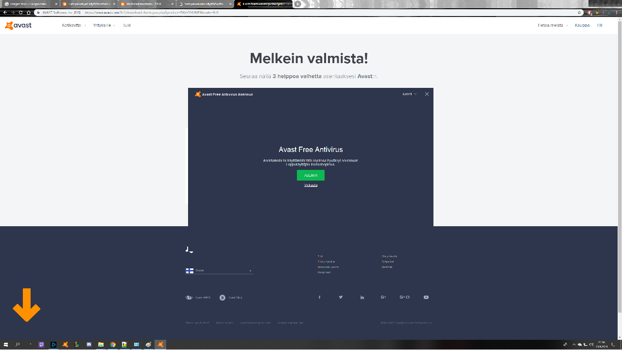The width and height of the screenshot is (622, 350).
Task: Click the Avast community icon in footer
Action: tap(189, 298)
